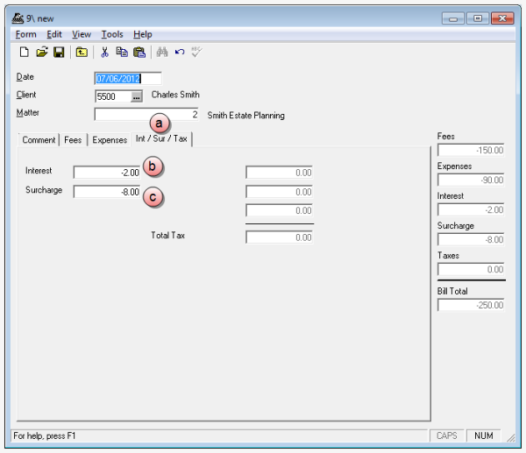The image size is (526, 453).
Task: Click the Open folder toolbar icon
Action: coord(41,53)
